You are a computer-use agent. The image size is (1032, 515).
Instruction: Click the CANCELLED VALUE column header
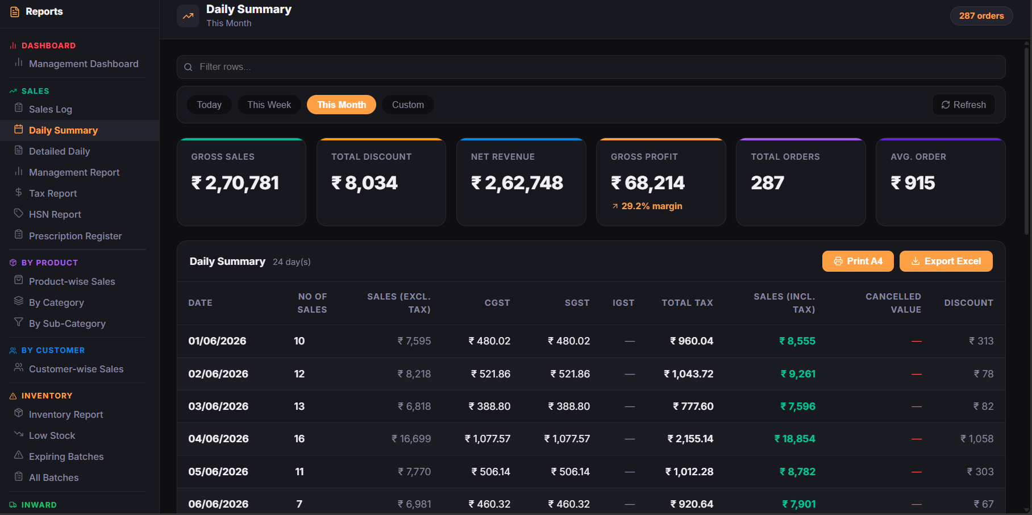pos(893,303)
